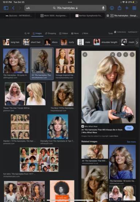The width and height of the screenshot is (140, 202).
Task: Open the glamour.com '70s Hair Trends thumbnail
Action: [x=25, y=94]
